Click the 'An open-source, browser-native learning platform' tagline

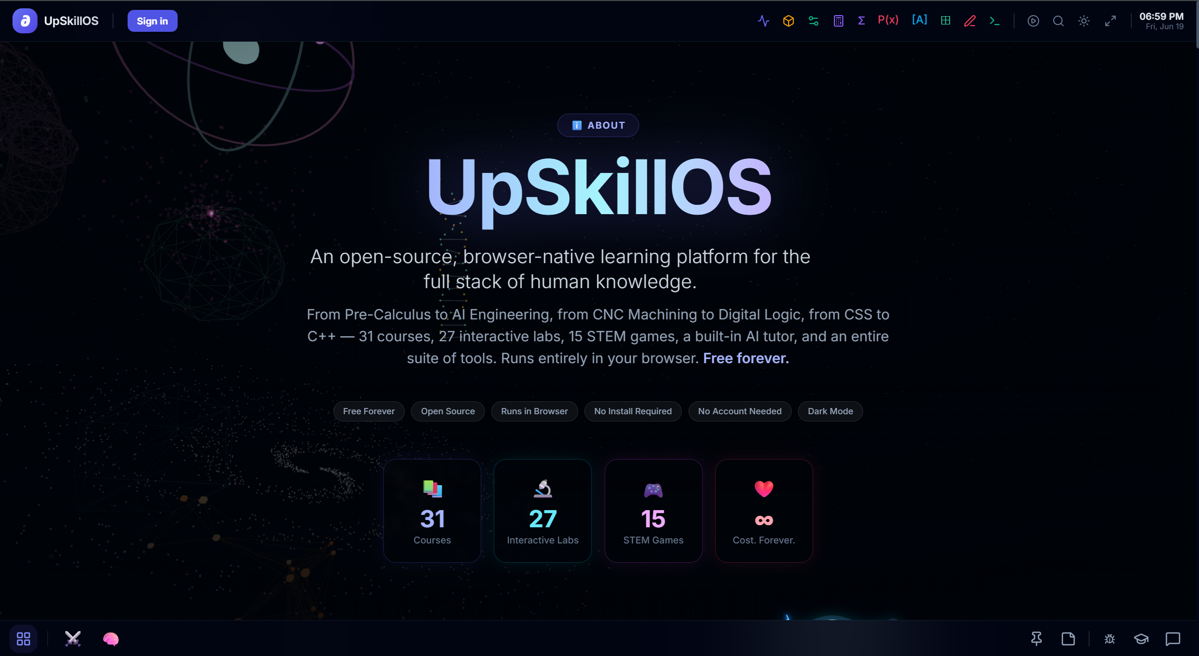point(560,269)
